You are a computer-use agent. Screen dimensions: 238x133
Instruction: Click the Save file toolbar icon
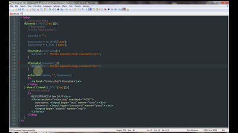click(x=19, y=9)
